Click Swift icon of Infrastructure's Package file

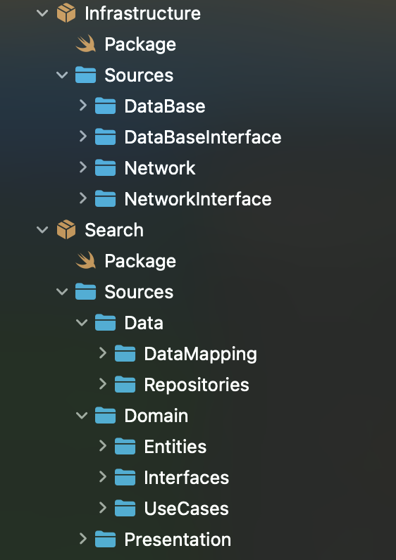(x=86, y=44)
